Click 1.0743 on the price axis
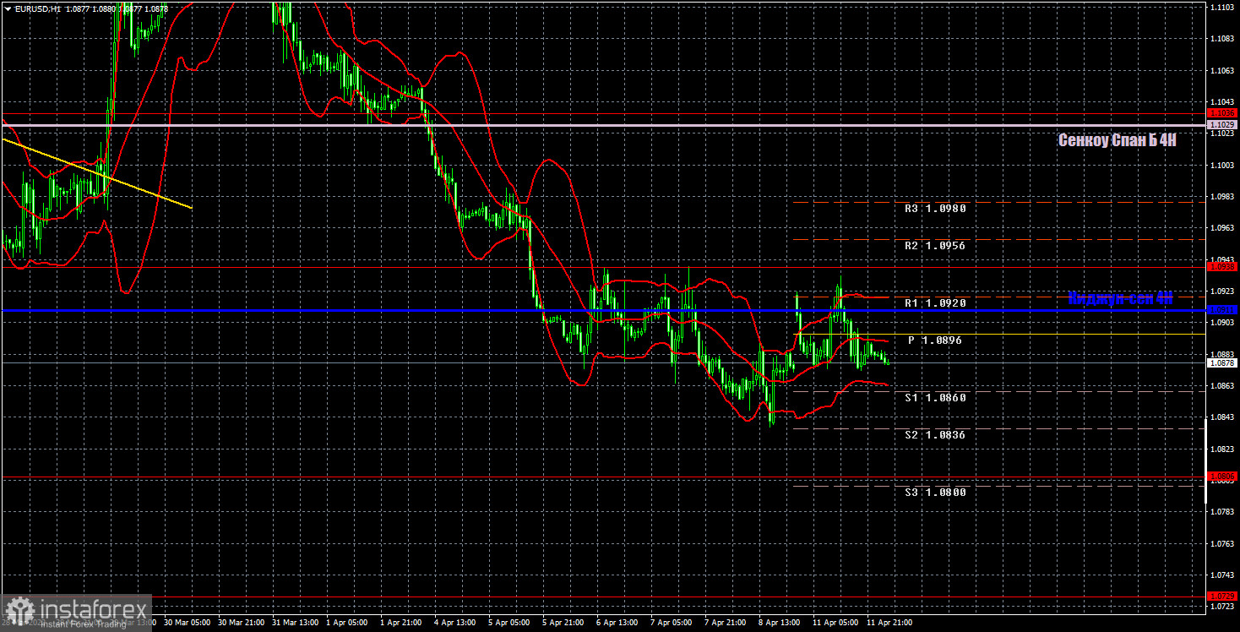Image resolution: width=1240 pixels, height=632 pixels. click(1222, 575)
